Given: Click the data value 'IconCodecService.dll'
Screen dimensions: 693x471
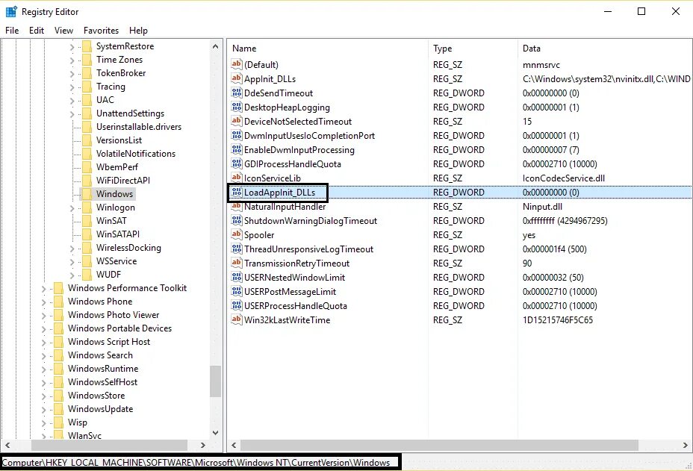Looking at the screenshot, I should 564,178.
